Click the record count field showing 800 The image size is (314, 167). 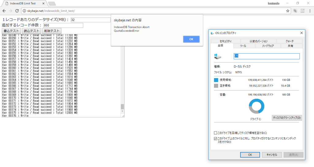coord(63,25)
